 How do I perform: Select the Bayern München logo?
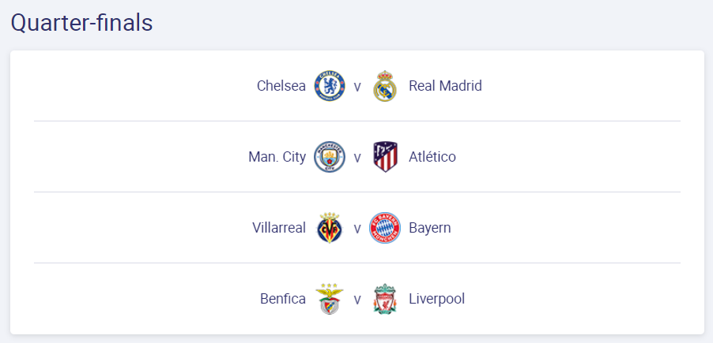(385, 227)
